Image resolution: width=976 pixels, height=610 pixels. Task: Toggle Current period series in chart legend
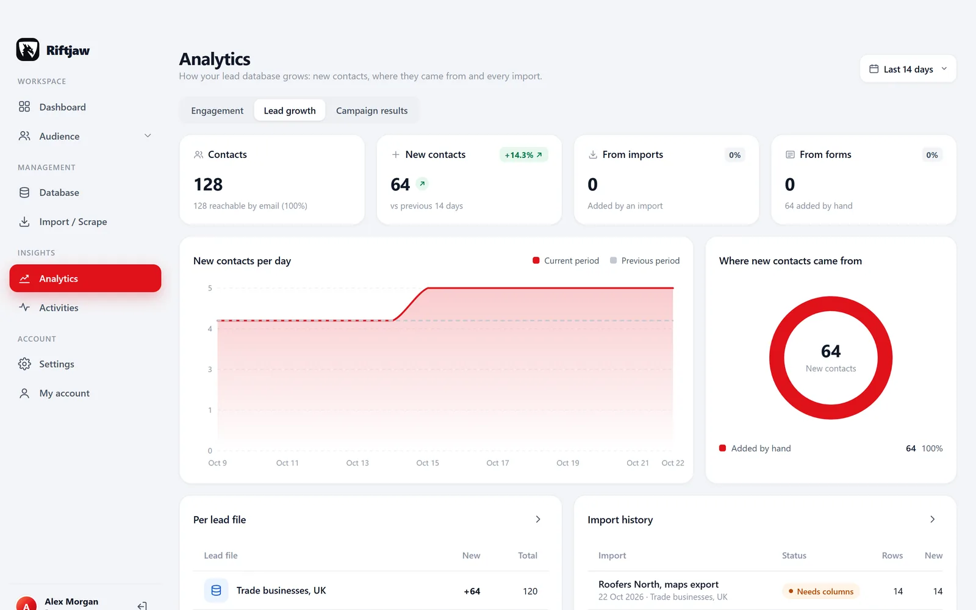point(565,260)
